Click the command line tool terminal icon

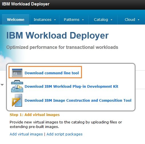(17, 73)
